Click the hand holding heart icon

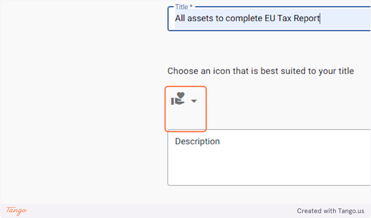click(178, 99)
